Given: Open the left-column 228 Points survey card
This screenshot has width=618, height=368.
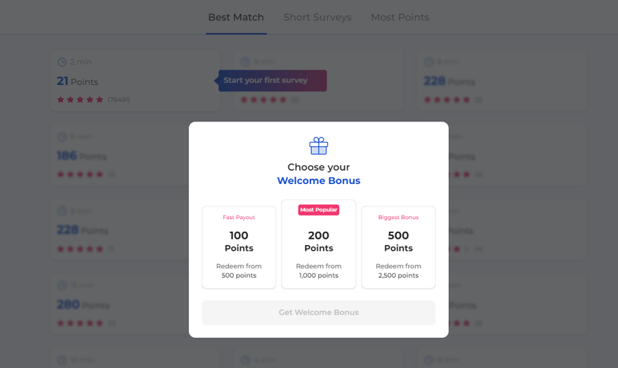Looking at the screenshot, I should [x=134, y=230].
